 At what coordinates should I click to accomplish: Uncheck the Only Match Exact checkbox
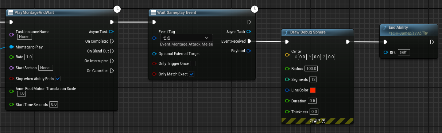pos(192,74)
